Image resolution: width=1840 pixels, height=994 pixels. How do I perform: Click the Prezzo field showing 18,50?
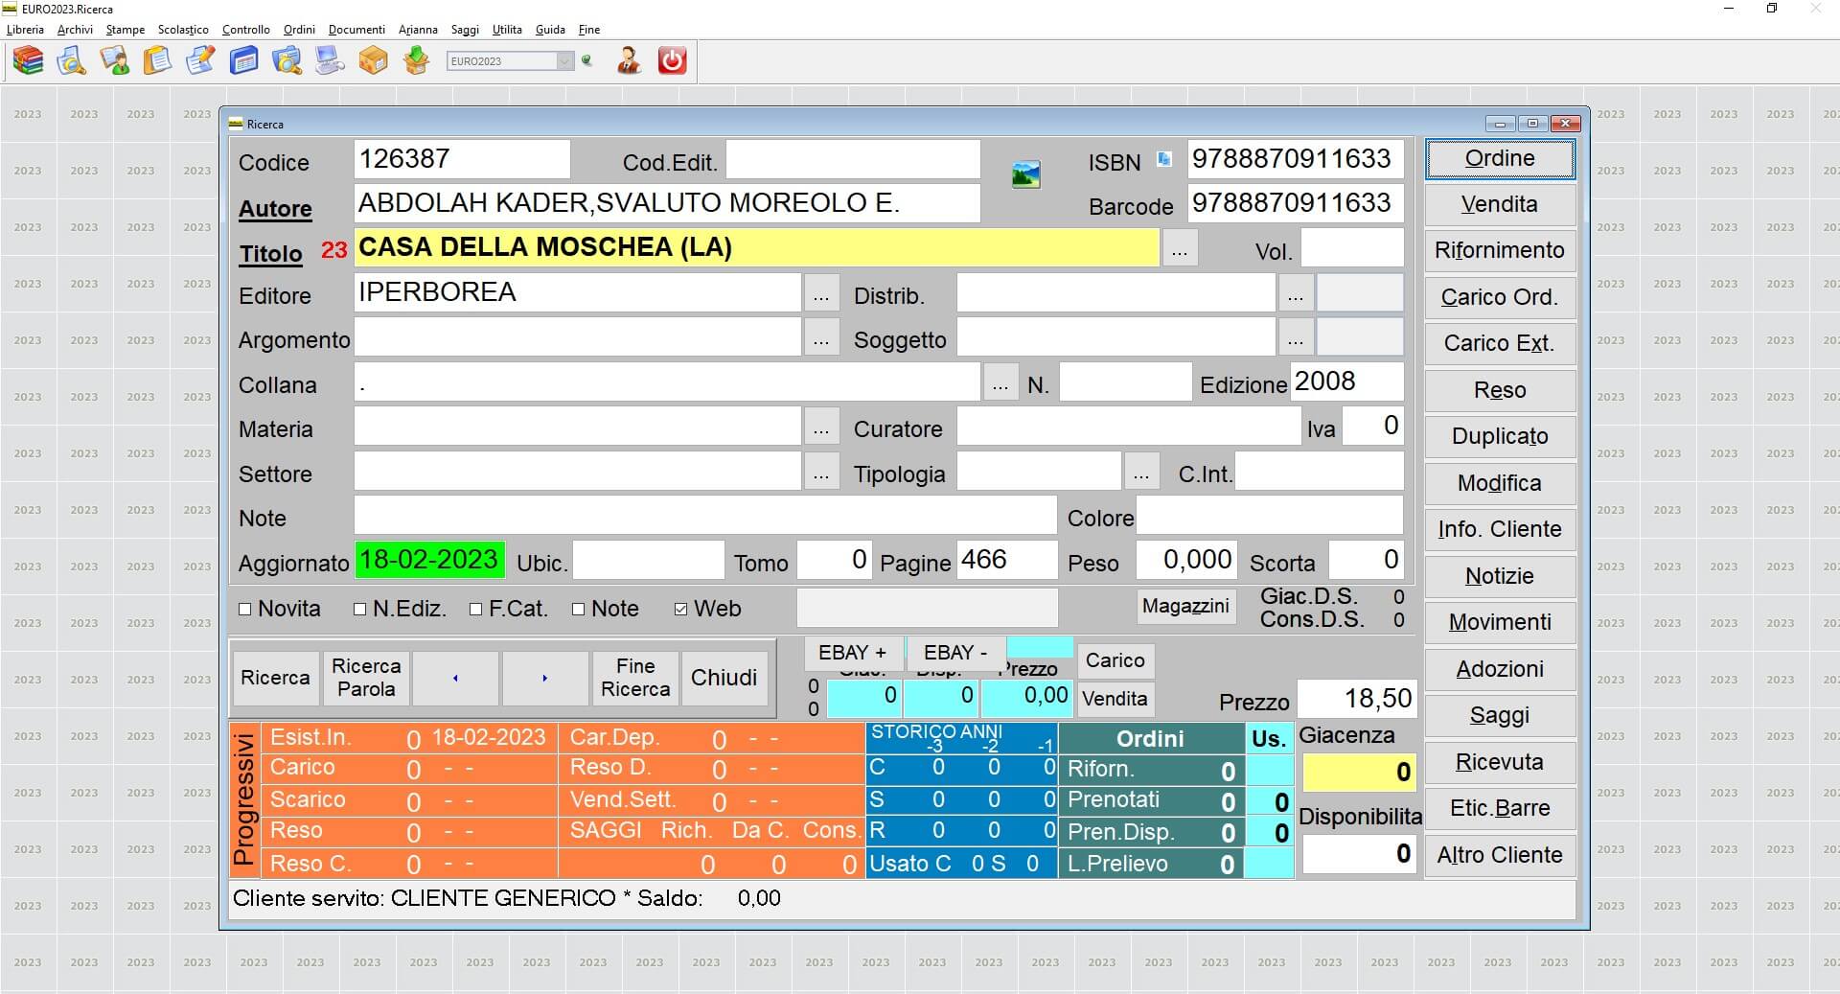[x=1356, y=700]
